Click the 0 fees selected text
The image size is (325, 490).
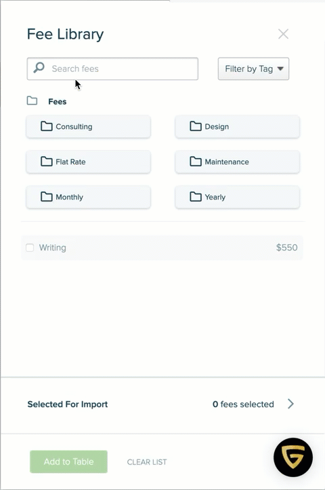tap(243, 404)
